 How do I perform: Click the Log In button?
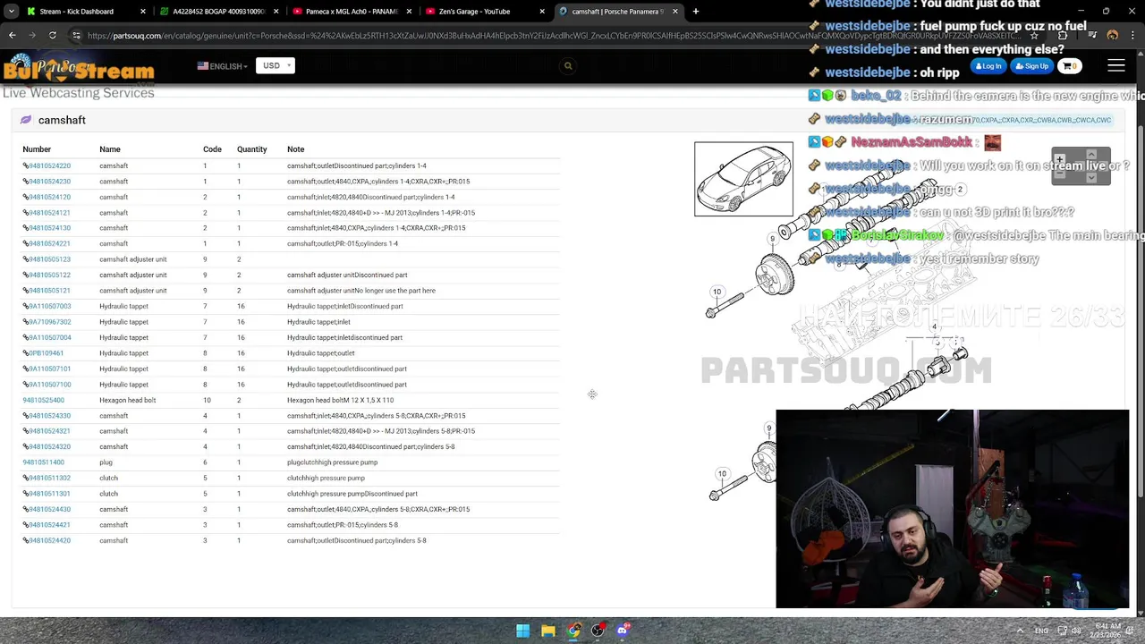(989, 66)
